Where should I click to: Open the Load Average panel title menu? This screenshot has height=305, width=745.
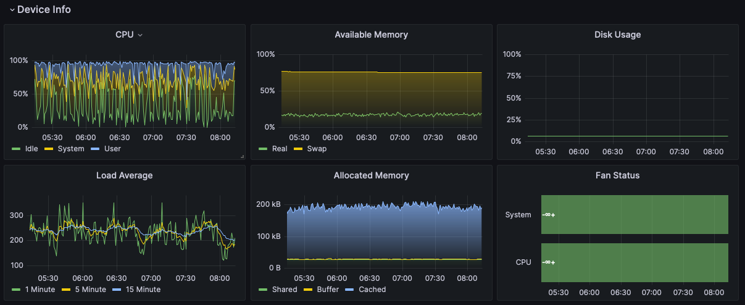124,175
